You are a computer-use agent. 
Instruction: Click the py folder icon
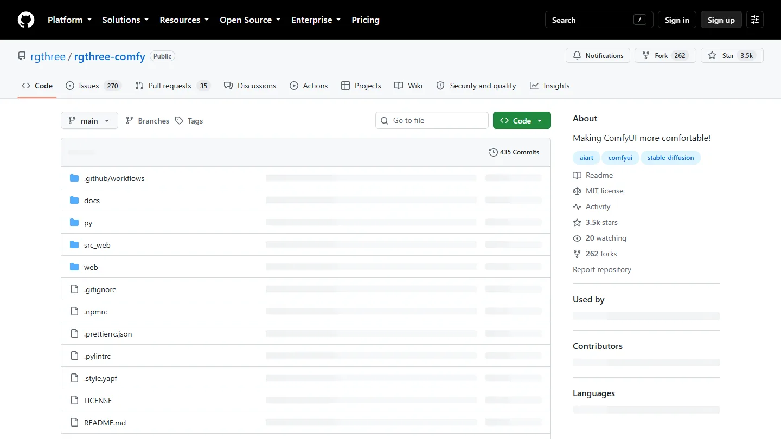(74, 223)
